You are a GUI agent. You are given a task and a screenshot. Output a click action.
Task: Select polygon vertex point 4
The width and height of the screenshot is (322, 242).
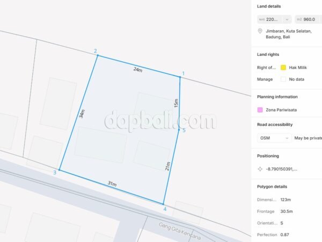163,204
